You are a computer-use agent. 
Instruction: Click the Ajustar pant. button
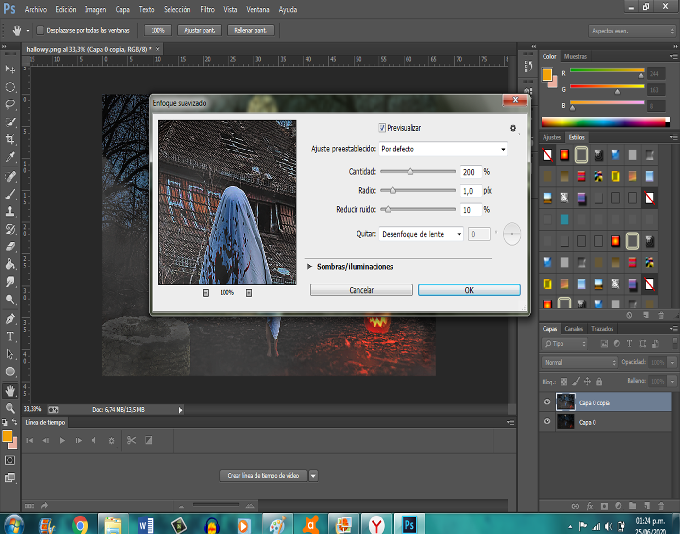[200, 30]
